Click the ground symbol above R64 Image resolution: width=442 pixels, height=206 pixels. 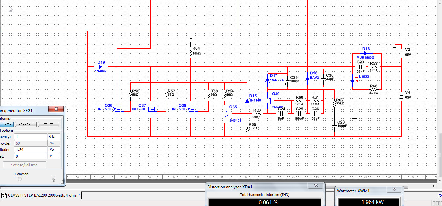[191, 40]
